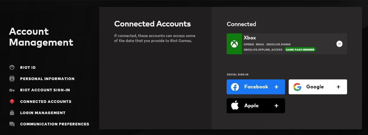
Task: Click the Riot ID face icon in sidebar
Action: pos(12,67)
